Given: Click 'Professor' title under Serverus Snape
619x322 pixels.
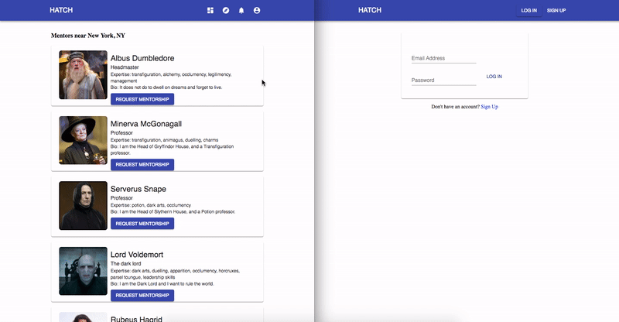Looking at the screenshot, I should (121, 198).
